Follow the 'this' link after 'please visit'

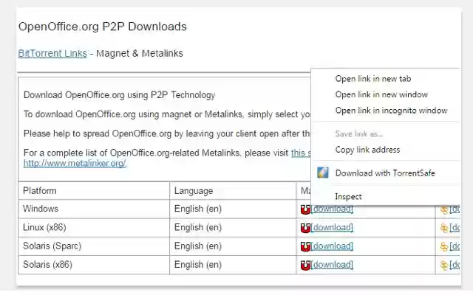301,153
